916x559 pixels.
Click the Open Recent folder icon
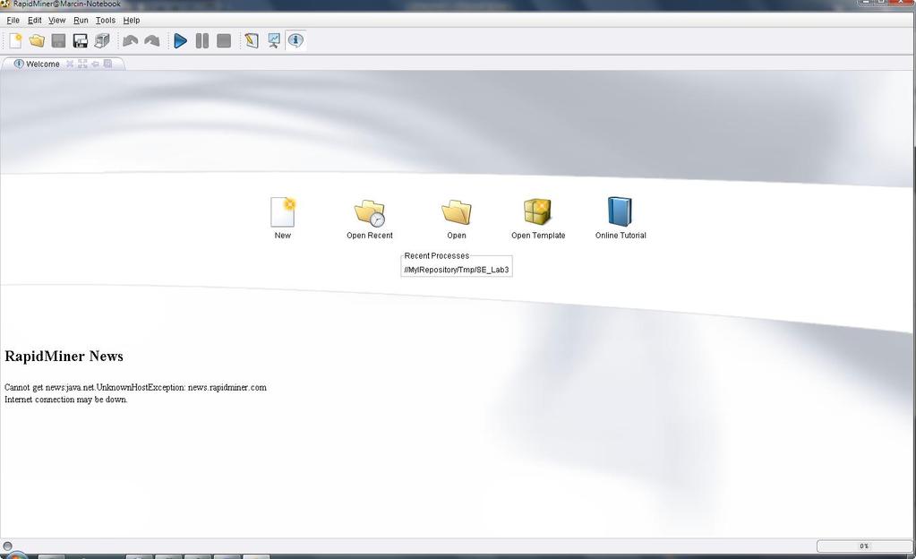370,213
